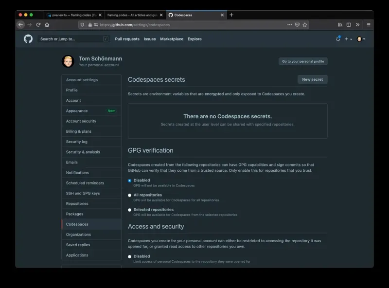Open the Firefox hamburger menu
The image size is (389, 288).
369,25
